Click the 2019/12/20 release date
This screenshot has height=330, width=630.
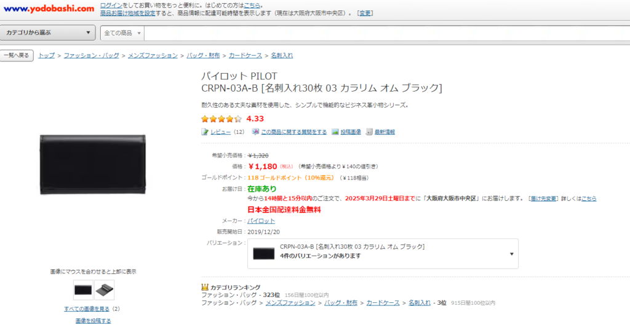click(x=263, y=232)
